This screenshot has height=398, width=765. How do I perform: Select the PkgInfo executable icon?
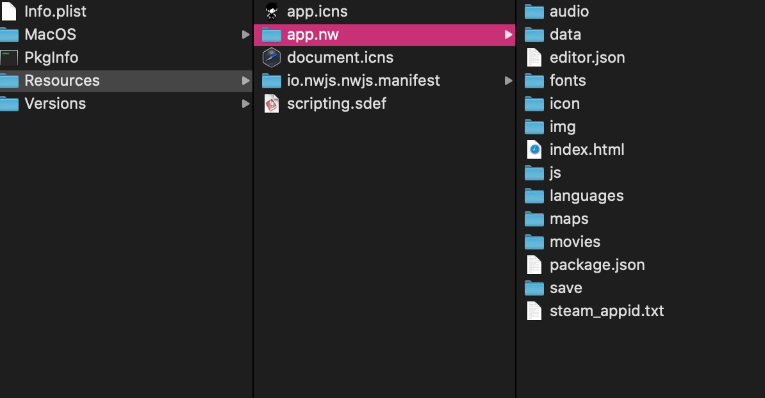9,58
